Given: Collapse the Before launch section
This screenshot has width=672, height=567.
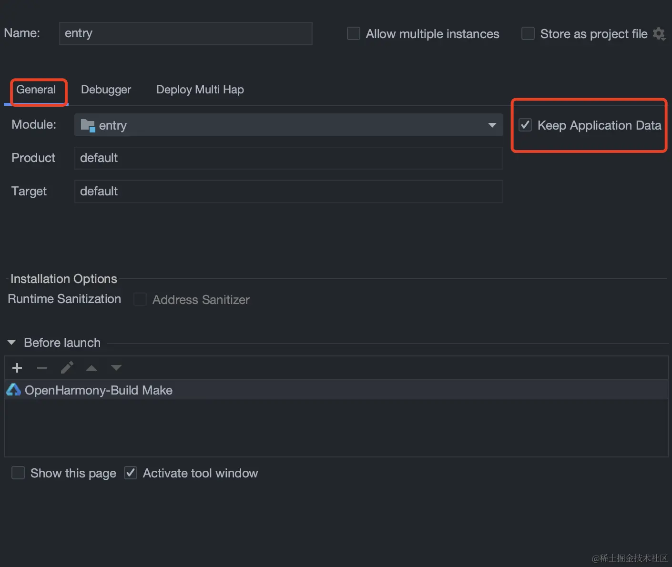Looking at the screenshot, I should (12, 343).
